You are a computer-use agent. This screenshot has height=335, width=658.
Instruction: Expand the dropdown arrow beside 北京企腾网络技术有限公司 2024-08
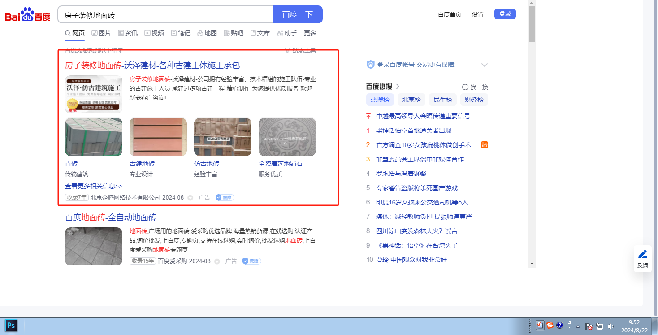190,198
